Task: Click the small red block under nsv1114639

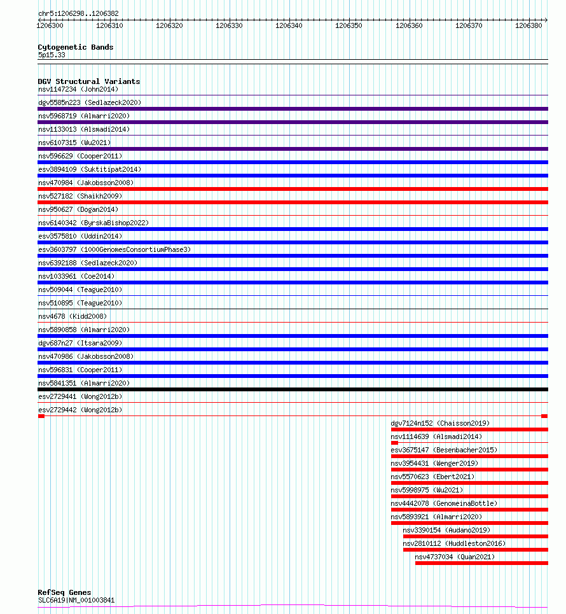Action: (x=394, y=443)
